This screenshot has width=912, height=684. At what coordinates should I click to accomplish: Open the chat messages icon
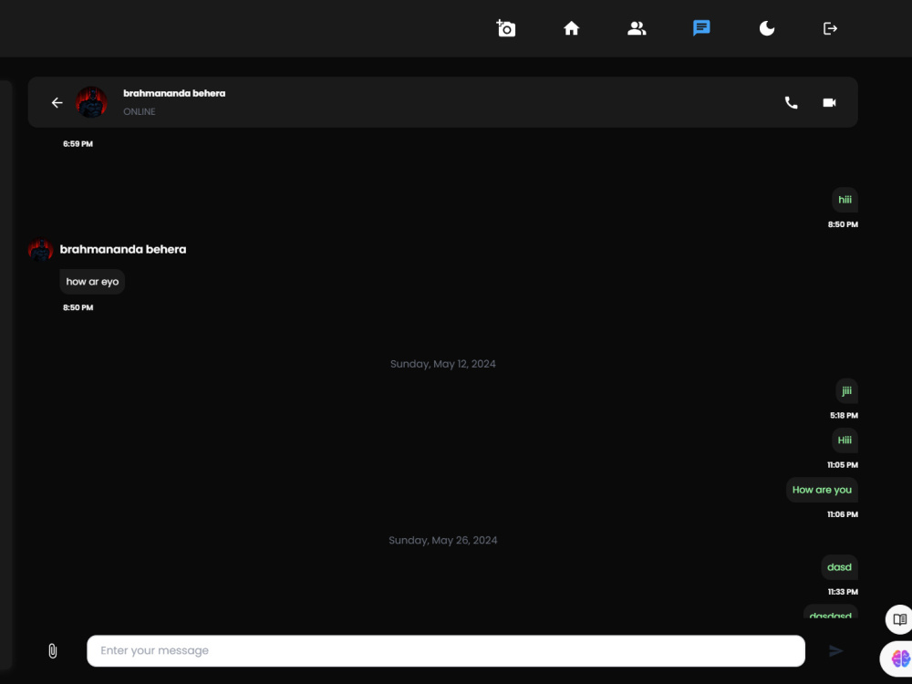(x=701, y=28)
